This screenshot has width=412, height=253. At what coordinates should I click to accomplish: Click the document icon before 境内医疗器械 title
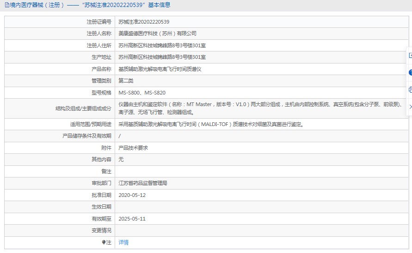click(x=7, y=5)
